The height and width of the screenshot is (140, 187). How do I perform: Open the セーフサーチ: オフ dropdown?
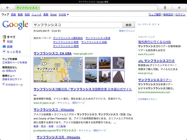(x=149, y=24)
